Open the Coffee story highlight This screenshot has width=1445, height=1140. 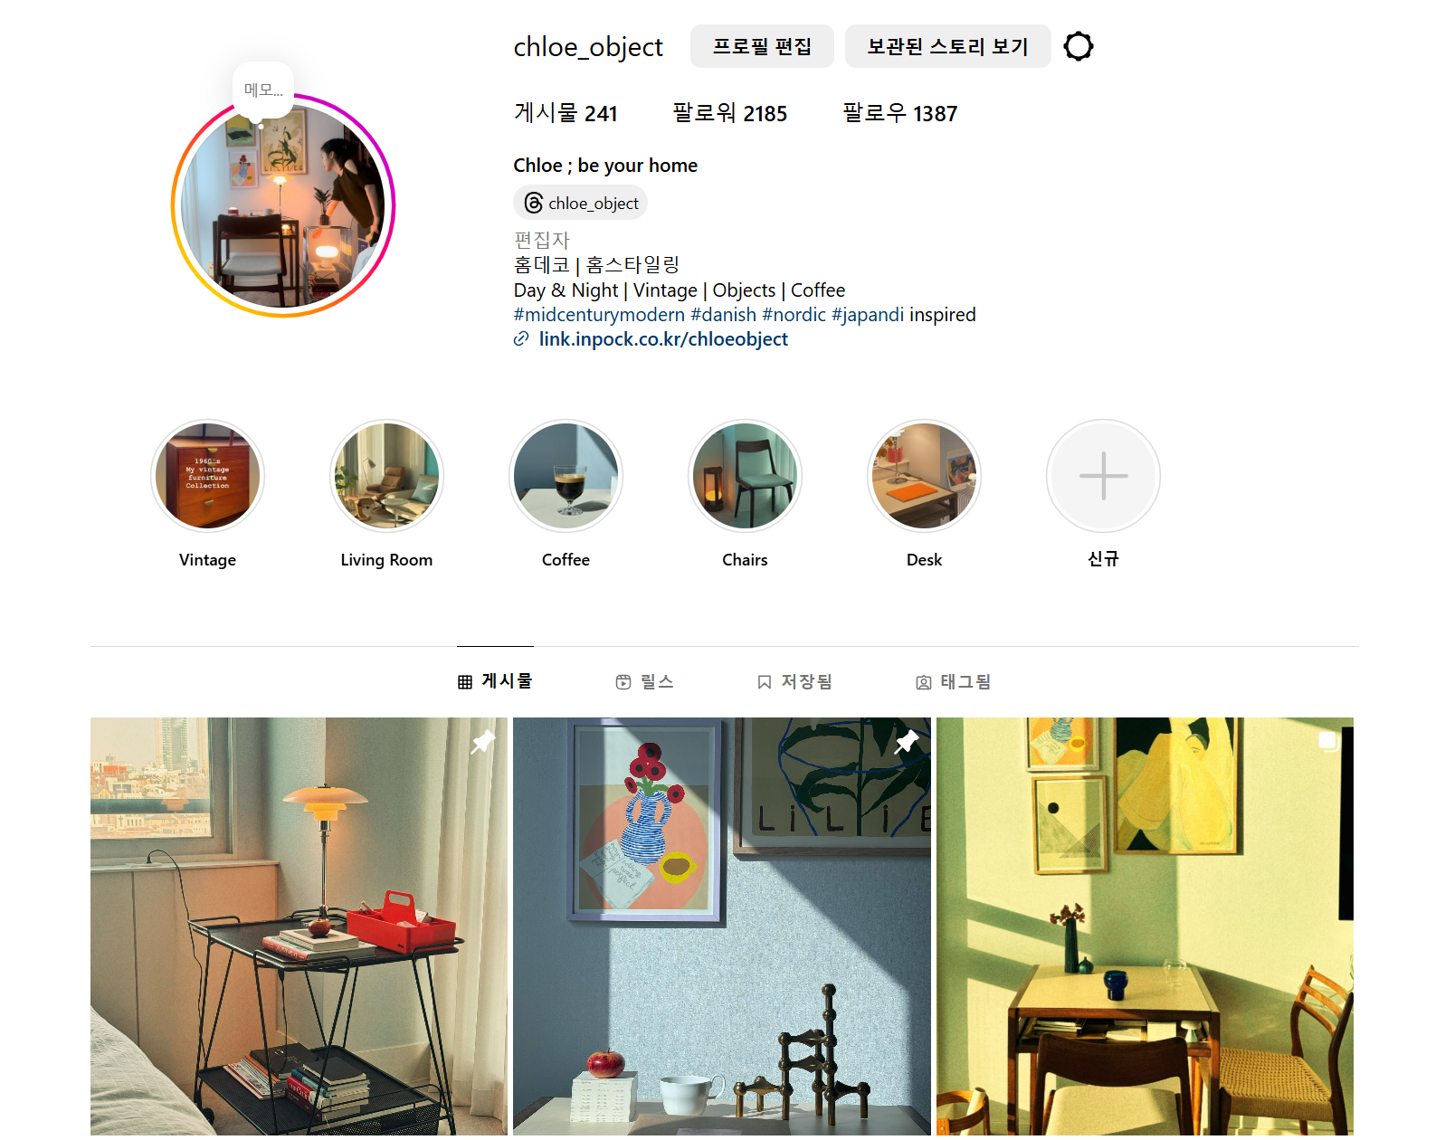tap(566, 476)
